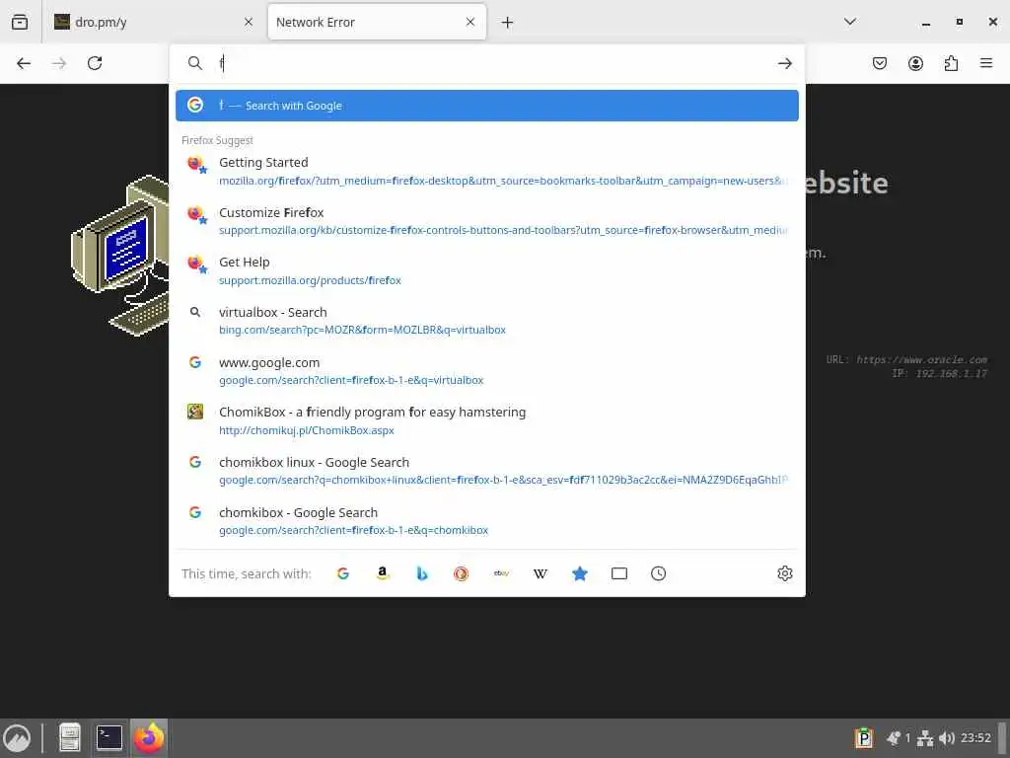This screenshot has width=1010, height=758.
Task: Search this time with DuckDuckGo icon
Action: point(462,573)
